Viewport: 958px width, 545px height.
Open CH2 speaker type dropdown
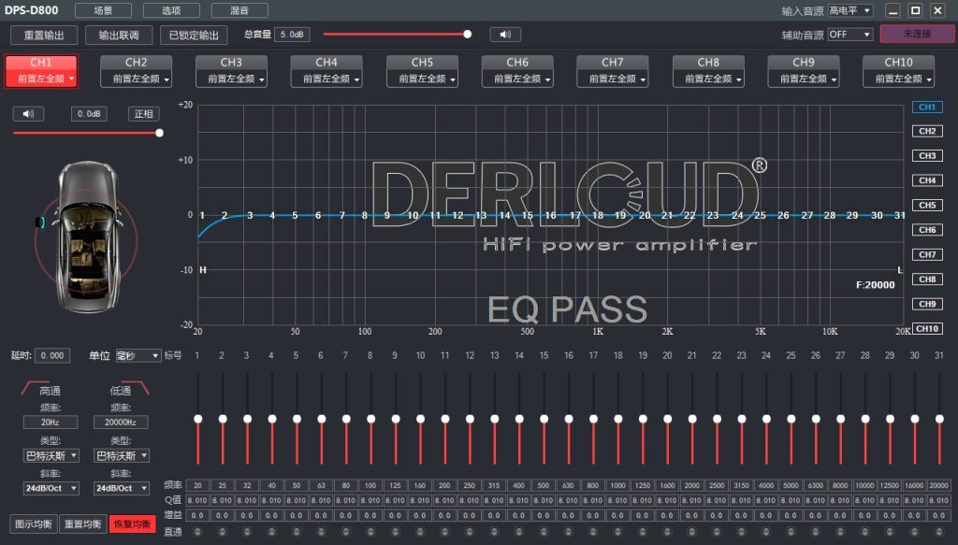(136, 79)
